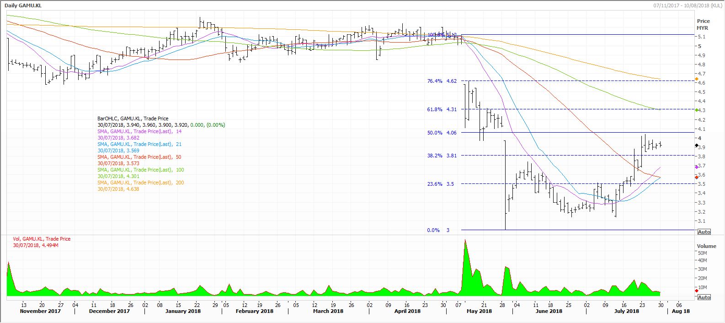Screen dimensions: 725x323
Task: Select the SMA 14 legend entry
Action: (135, 131)
